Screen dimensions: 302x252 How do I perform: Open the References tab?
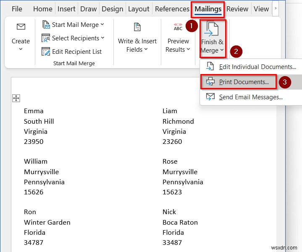point(172,9)
